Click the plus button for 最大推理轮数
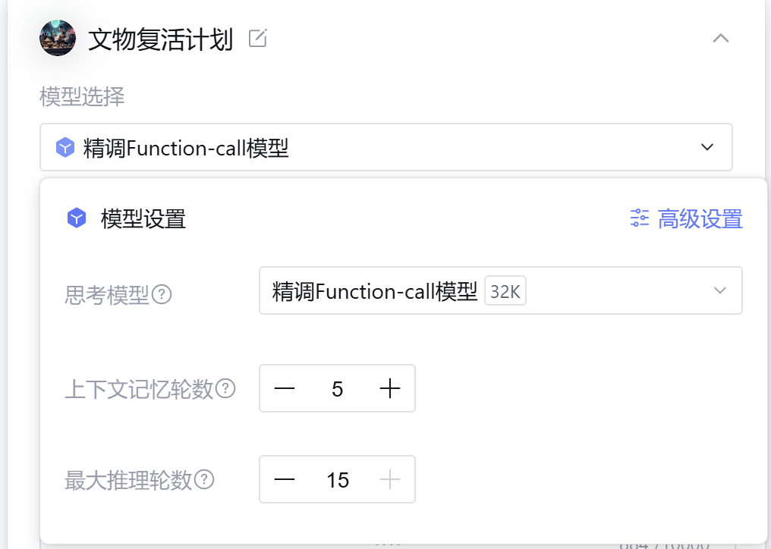 point(389,479)
